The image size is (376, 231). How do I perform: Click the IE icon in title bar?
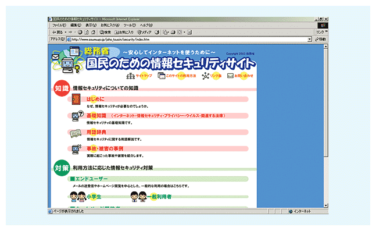coord(50,19)
